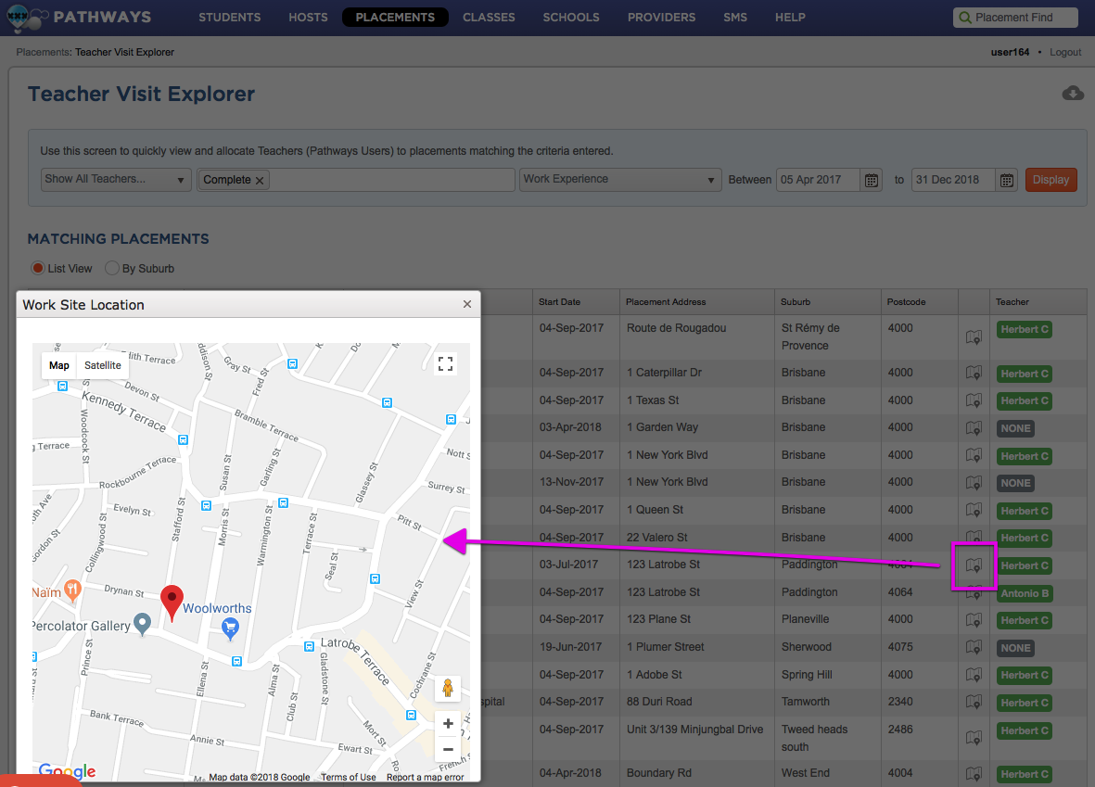Click Herbert C badge for Boundary Rd row
The image size is (1095, 787).
coord(1024,774)
